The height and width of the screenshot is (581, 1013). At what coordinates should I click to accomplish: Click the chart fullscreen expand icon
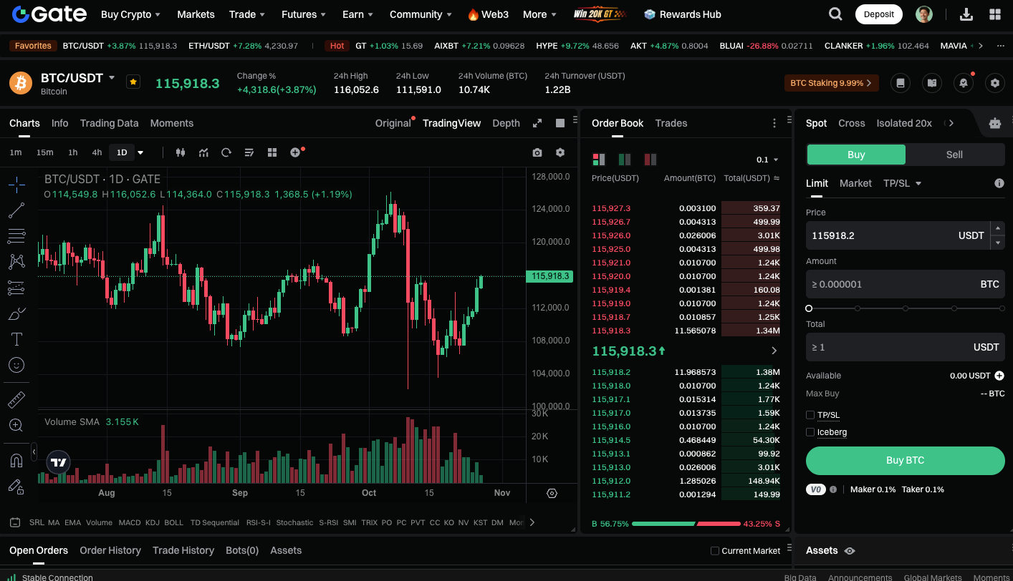coord(537,123)
